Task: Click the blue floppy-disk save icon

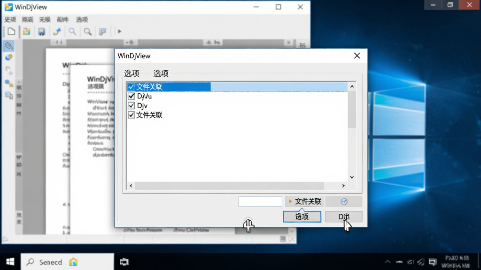Action: [42, 31]
